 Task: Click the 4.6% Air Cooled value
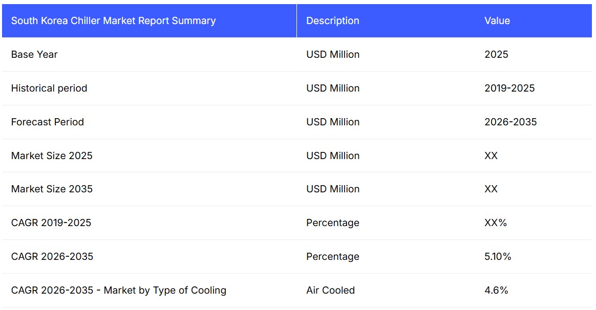click(x=496, y=291)
